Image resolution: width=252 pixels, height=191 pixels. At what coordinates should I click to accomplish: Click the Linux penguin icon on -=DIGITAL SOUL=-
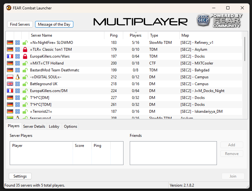[18, 77]
